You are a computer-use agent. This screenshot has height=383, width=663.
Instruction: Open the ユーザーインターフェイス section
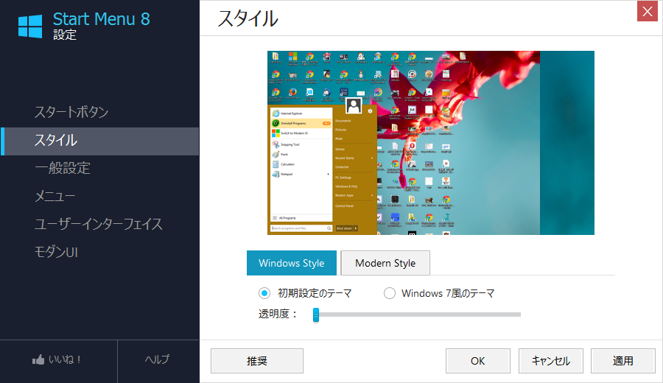[99, 224]
